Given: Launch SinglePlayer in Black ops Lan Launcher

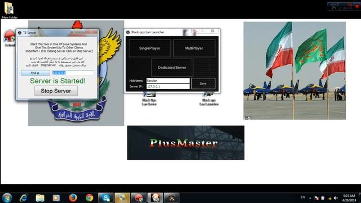Looking at the screenshot, I should [x=149, y=48].
